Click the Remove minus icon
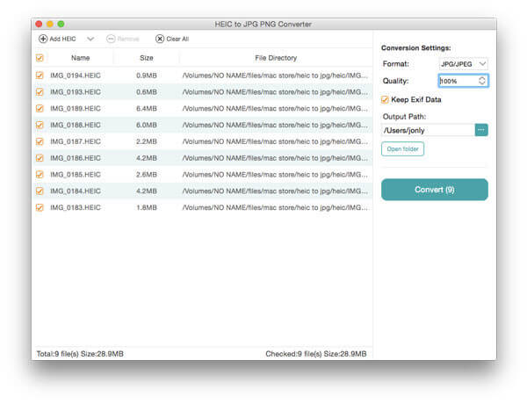The image size is (527, 404). (111, 39)
